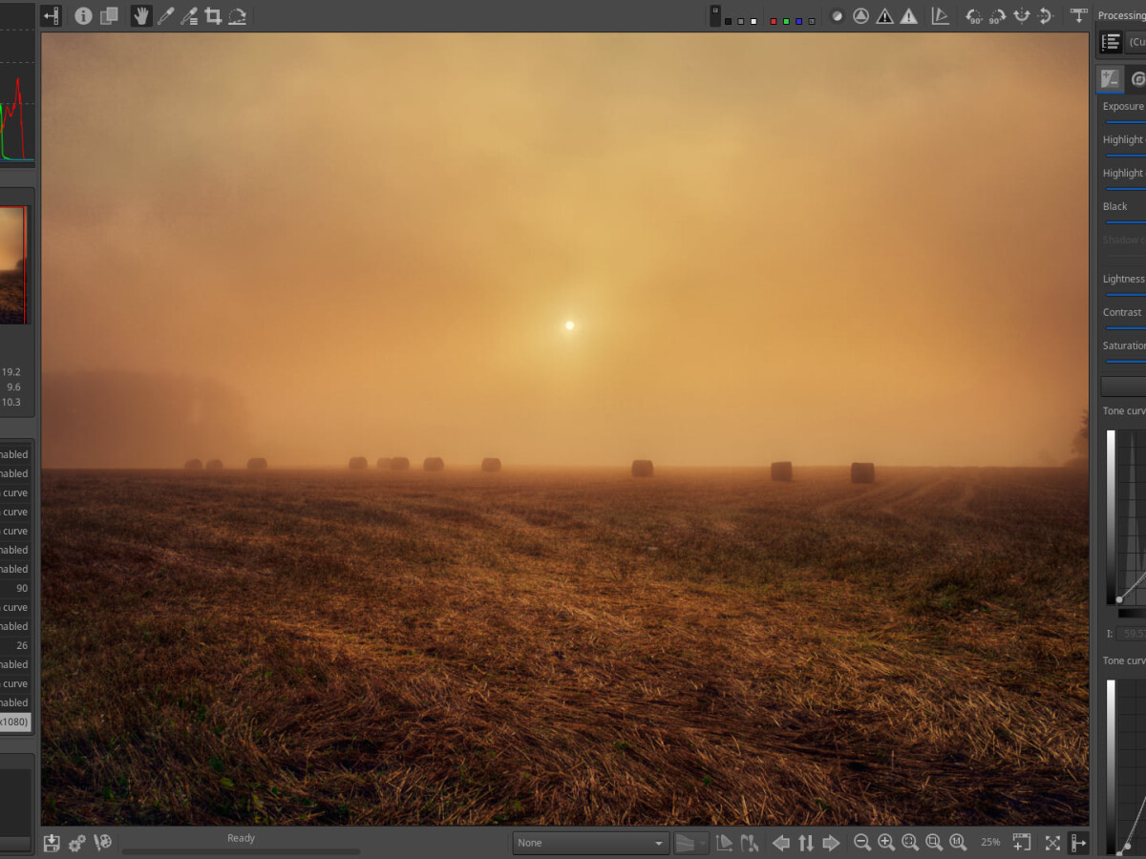Toggle the green channel preview
This screenshot has height=859, width=1146.
786,21
